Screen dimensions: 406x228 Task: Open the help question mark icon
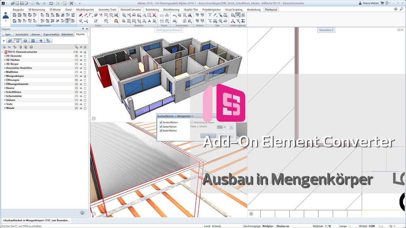pyautogui.click(x=387, y=3)
